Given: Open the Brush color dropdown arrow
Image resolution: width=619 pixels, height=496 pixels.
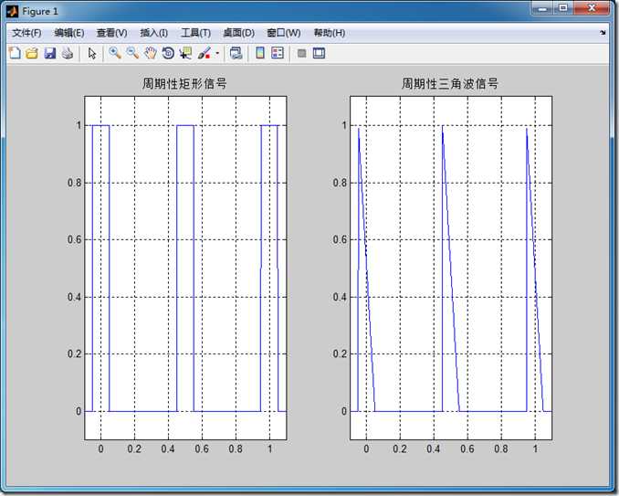Looking at the screenshot, I should pos(217,53).
